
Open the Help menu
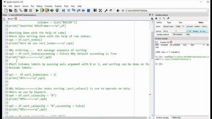coord(79,6)
